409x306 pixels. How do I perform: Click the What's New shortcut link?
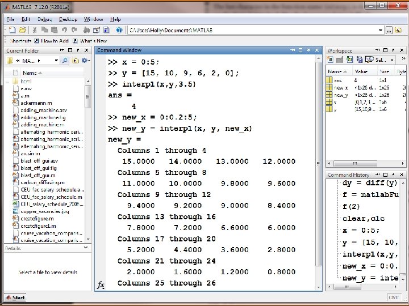point(93,41)
